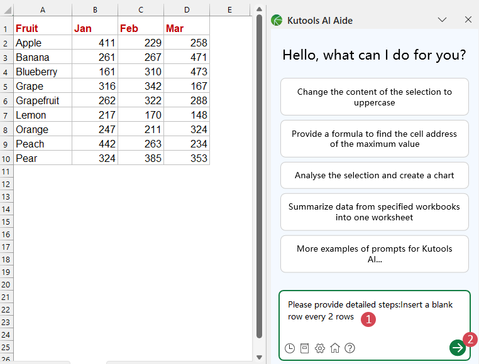Open the prompt library book icon
Screen dimensions: 479x364
[x=305, y=348]
